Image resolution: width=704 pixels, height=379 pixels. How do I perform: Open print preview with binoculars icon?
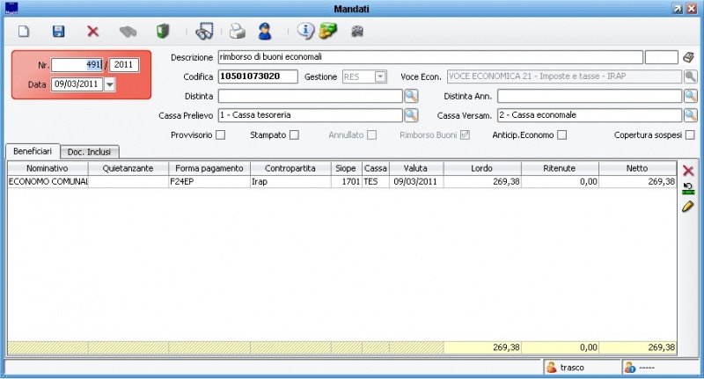pyautogui.click(x=204, y=32)
